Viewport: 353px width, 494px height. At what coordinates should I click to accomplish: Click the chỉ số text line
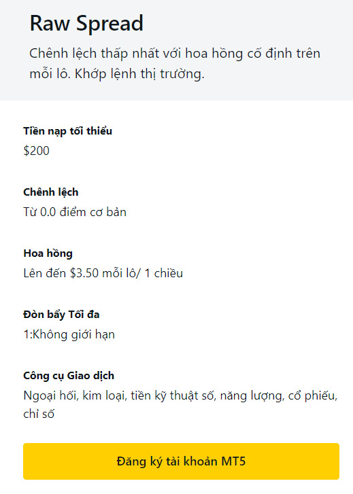coord(39,414)
